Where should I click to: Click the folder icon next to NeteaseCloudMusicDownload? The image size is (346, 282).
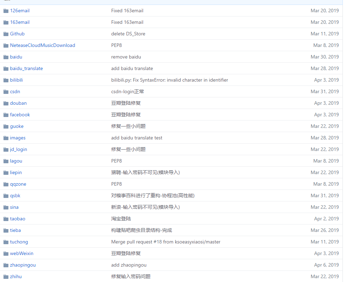[6, 45]
